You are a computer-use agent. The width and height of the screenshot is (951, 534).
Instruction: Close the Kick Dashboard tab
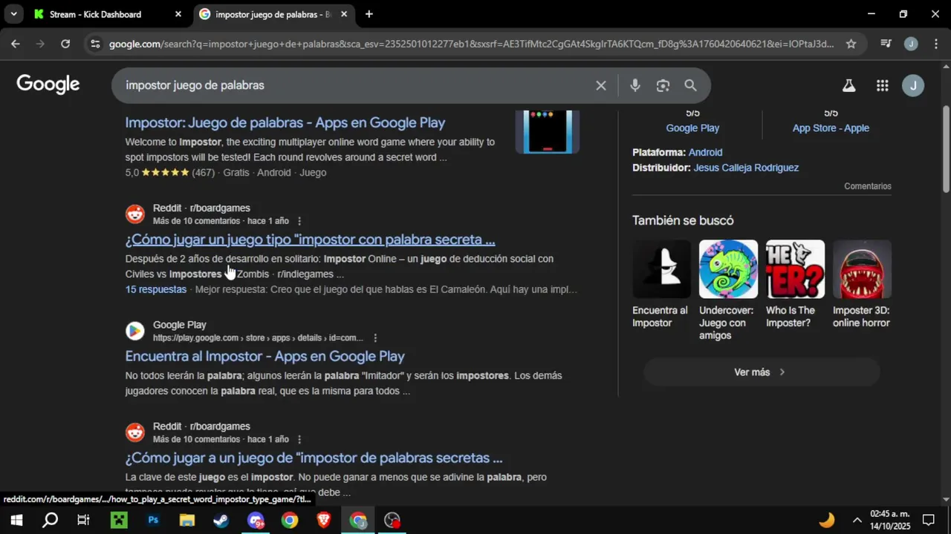point(178,14)
